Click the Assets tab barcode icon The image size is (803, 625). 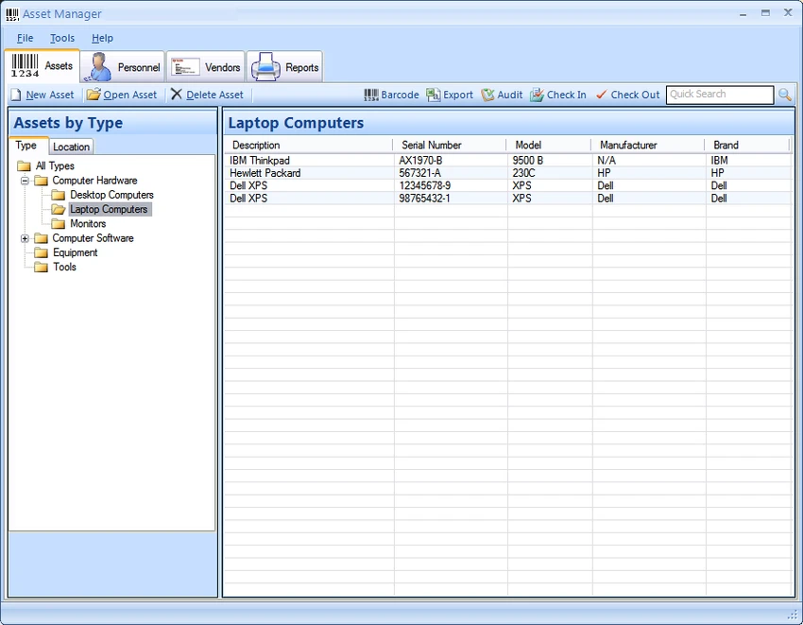pos(26,66)
